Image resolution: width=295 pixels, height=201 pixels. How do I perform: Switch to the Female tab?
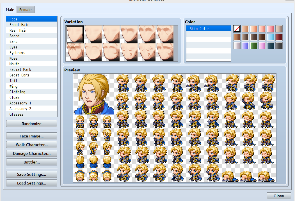point(25,10)
